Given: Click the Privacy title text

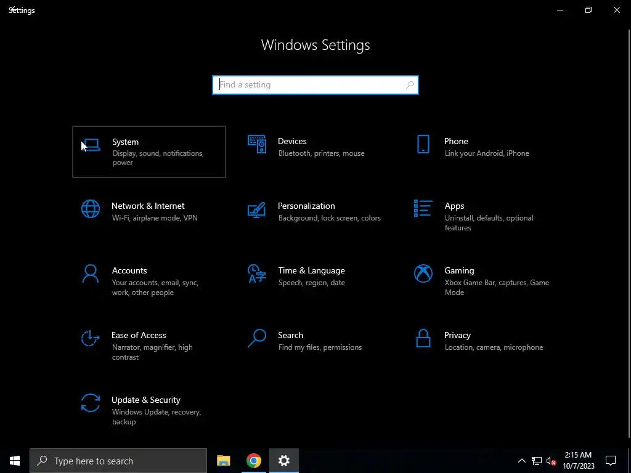Looking at the screenshot, I should point(457,336).
